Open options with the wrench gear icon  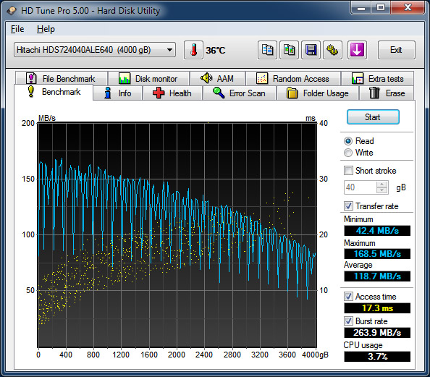click(332, 50)
